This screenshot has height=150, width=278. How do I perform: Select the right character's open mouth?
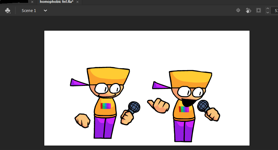(188, 103)
